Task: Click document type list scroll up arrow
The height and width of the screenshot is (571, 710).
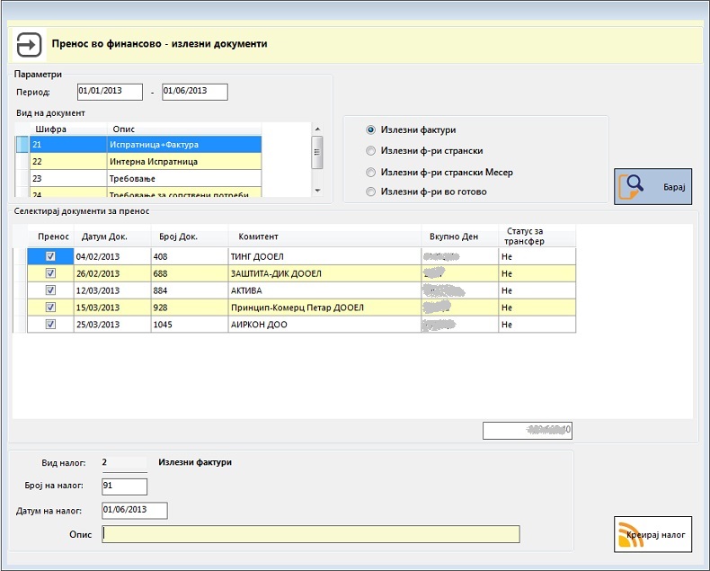Action: click(x=317, y=129)
